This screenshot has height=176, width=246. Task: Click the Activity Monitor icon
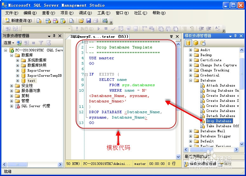[x=105, y=21]
